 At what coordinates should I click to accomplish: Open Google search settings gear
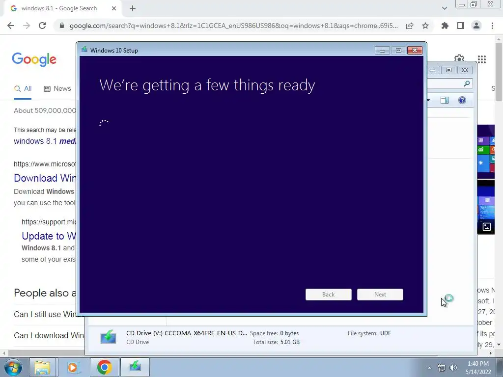(x=459, y=58)
